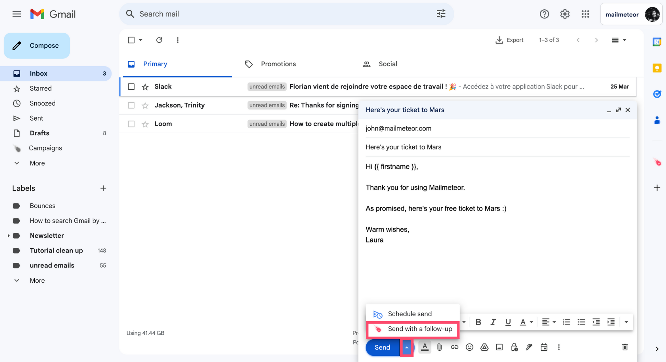
Task: Open the Campaigns folder
Action: point(45,148)
